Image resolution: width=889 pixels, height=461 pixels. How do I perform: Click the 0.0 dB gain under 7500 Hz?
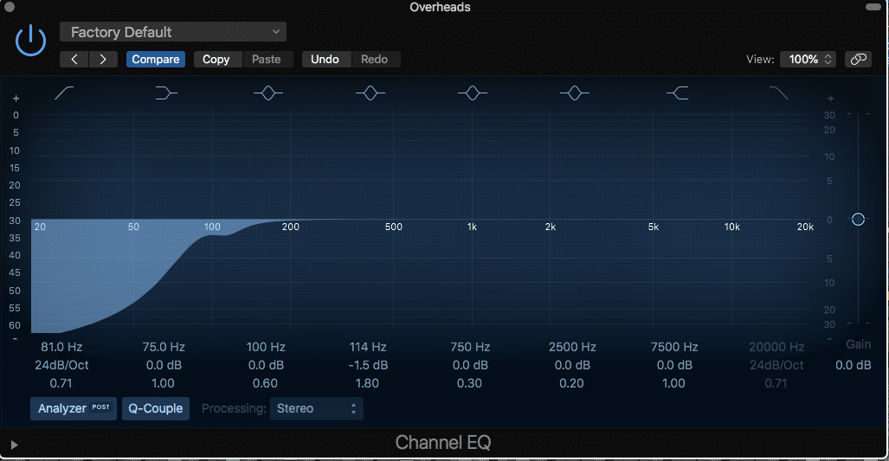pyautogui.click(x=674, y=365)
